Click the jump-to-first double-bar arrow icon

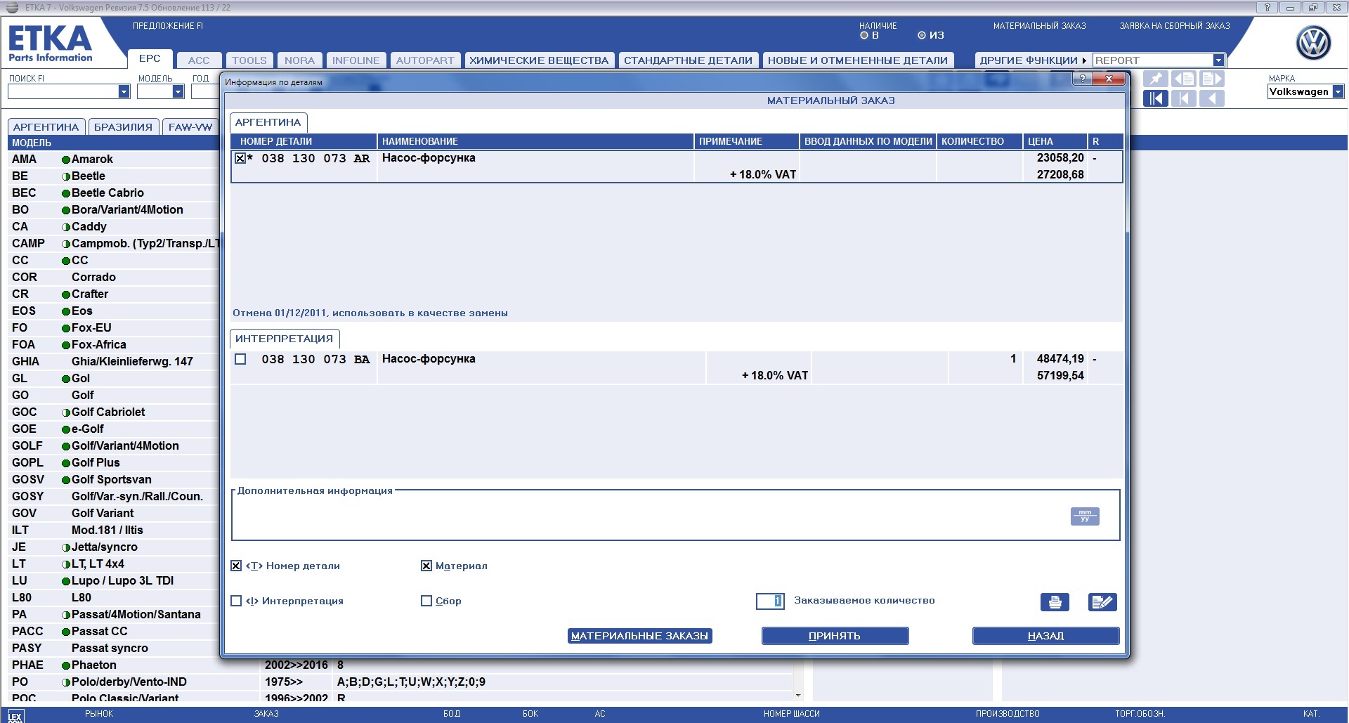(1155, 98)
